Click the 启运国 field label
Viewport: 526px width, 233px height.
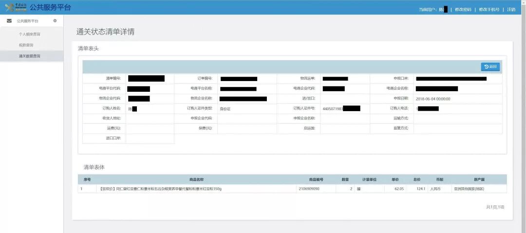[310, 128]
